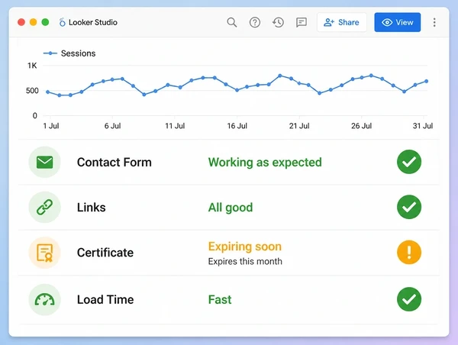Click the Load Time green checkmark
Image resolution: width=458 pixels, height=345 pixels.
[x=409, y=299]
